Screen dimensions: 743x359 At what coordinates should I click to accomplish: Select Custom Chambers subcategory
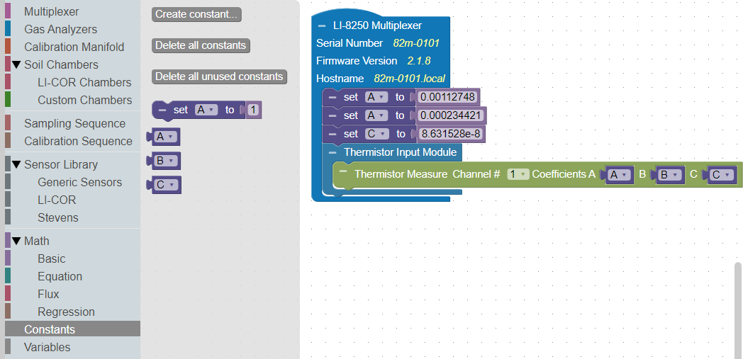(x=85, y=100)
